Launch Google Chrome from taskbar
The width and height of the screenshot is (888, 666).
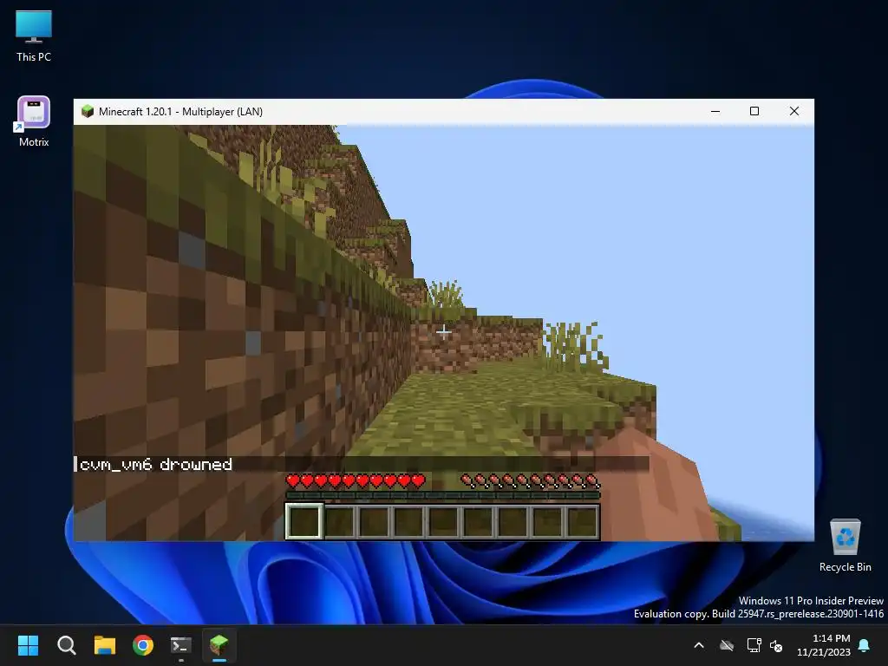[x=143, y=645]
